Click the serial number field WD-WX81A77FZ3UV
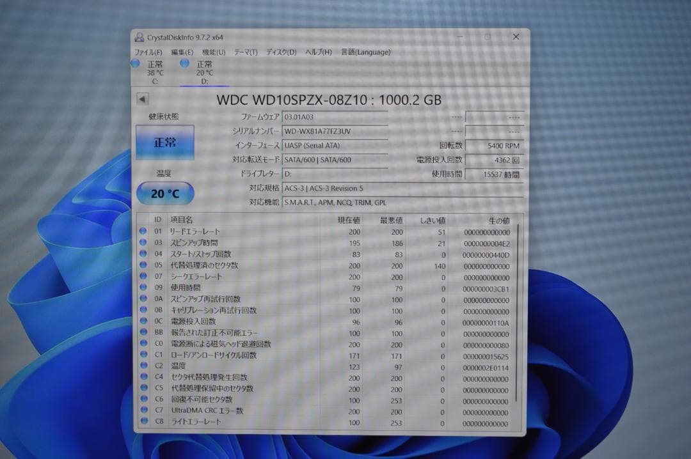Viewport: 691px width, 459px height. (x=333, y=131)
